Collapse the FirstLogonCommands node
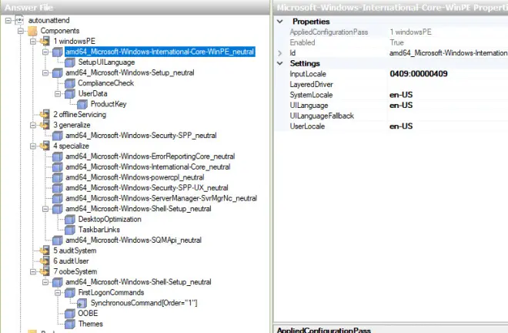The height and width of the screenshot is (333, 508). (x=58, y=292)
